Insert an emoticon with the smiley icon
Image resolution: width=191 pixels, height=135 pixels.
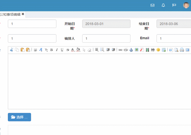point(158,50)
